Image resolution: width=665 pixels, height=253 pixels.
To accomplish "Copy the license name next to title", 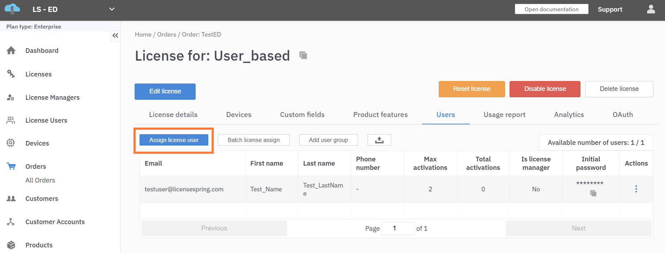I will pyautogui.click(x=303, y=55).
